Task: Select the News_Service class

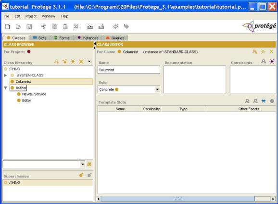Action: [32, 94]
